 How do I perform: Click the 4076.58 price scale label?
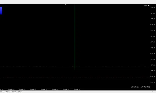coord(153,36)
